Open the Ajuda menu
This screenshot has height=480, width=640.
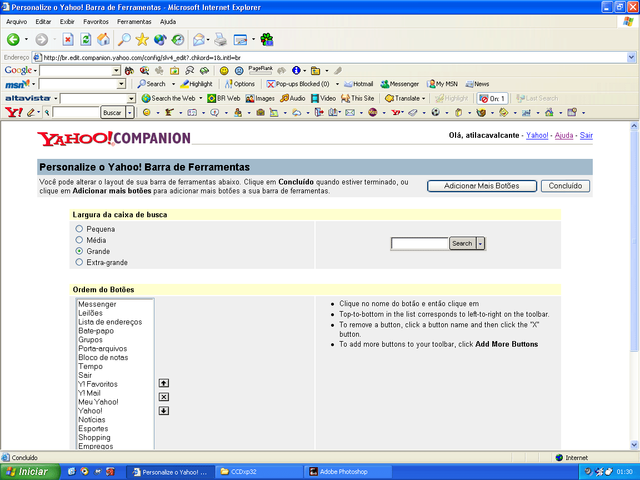click(x=168, y=22)
